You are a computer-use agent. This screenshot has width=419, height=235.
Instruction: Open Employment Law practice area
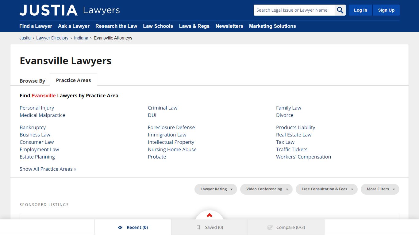pyautogui.click(x=39, y=149)
